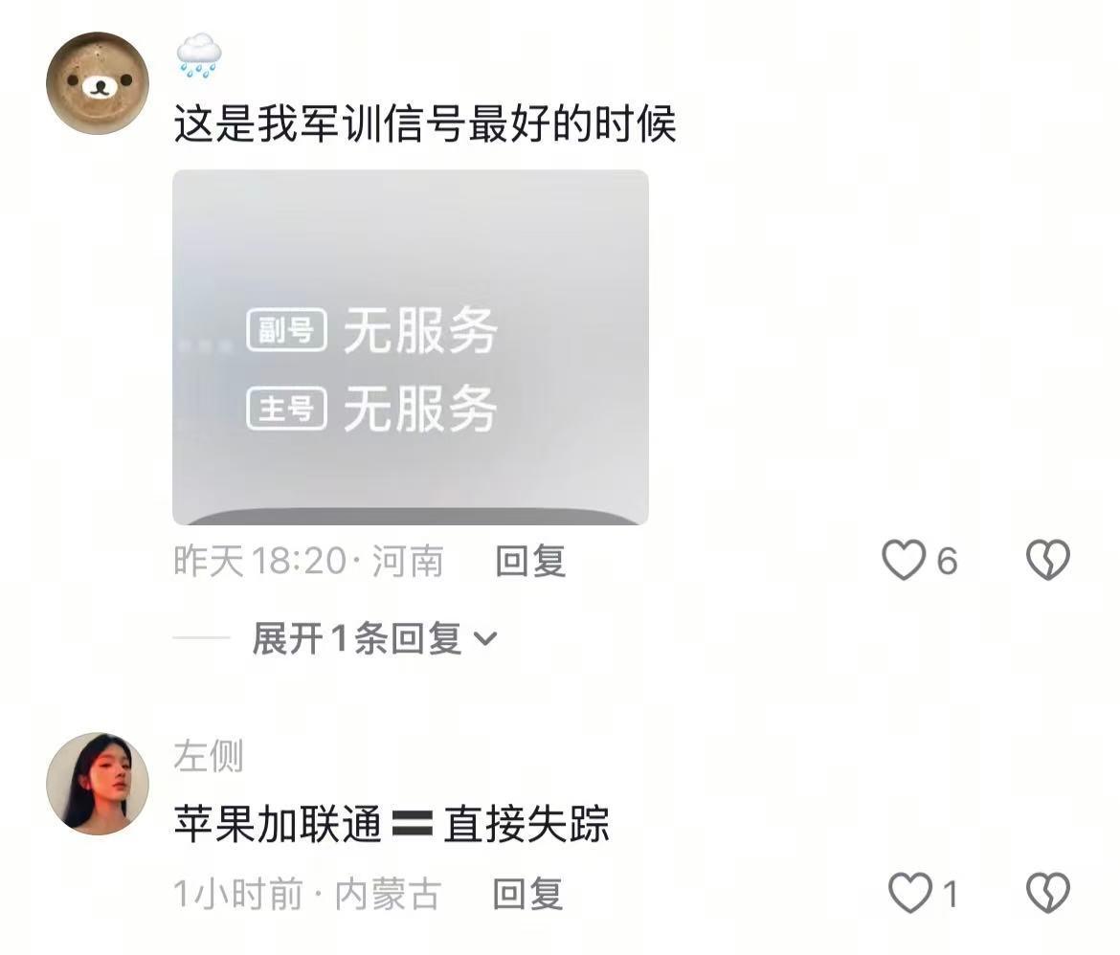Tap the rain cloud emoji username

point(198,55)
